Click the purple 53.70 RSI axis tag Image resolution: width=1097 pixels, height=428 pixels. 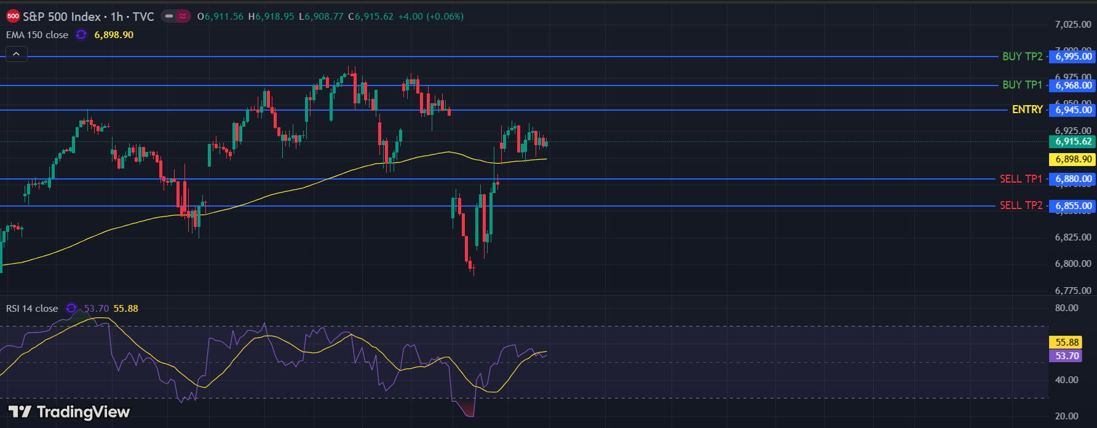(1066, 356)
